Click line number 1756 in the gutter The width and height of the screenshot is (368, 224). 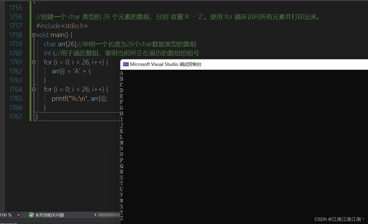16,17
